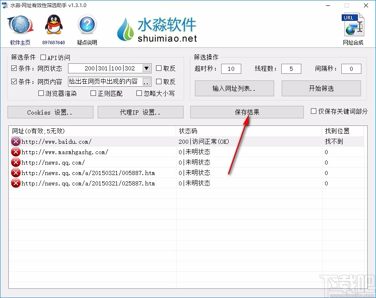
Task: Toggle 取反 next to 网页状态 condition
Action: 158,68
